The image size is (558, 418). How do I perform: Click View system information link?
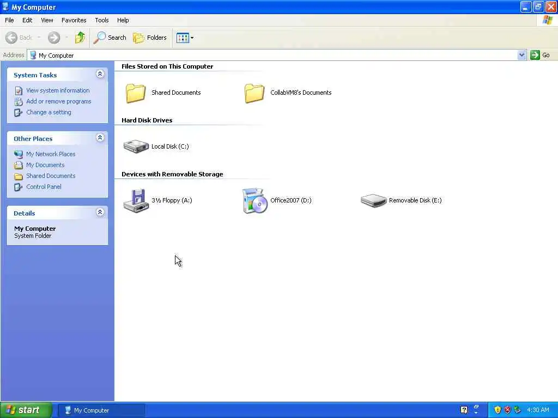coord(58,91)
